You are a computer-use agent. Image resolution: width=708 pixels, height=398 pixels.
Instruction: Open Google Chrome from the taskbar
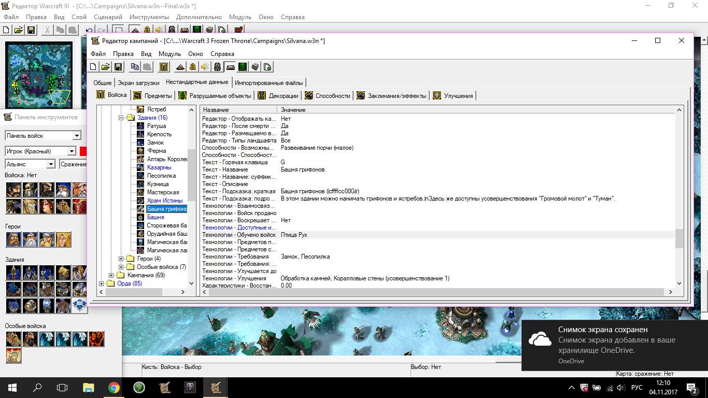tap(114, 387)
